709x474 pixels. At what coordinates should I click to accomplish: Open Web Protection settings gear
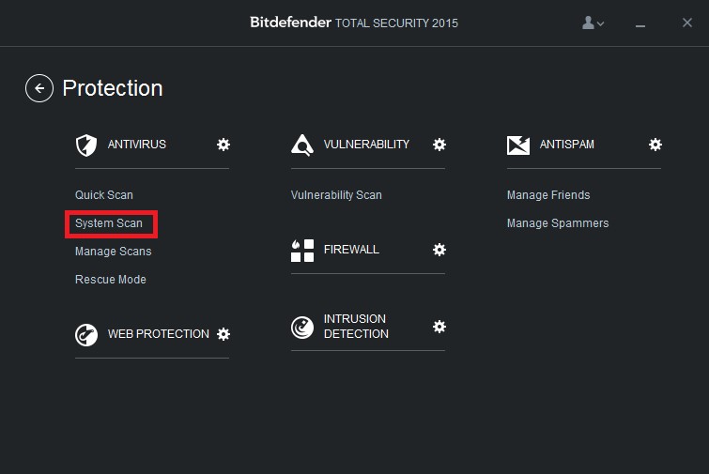click(223, 334)
